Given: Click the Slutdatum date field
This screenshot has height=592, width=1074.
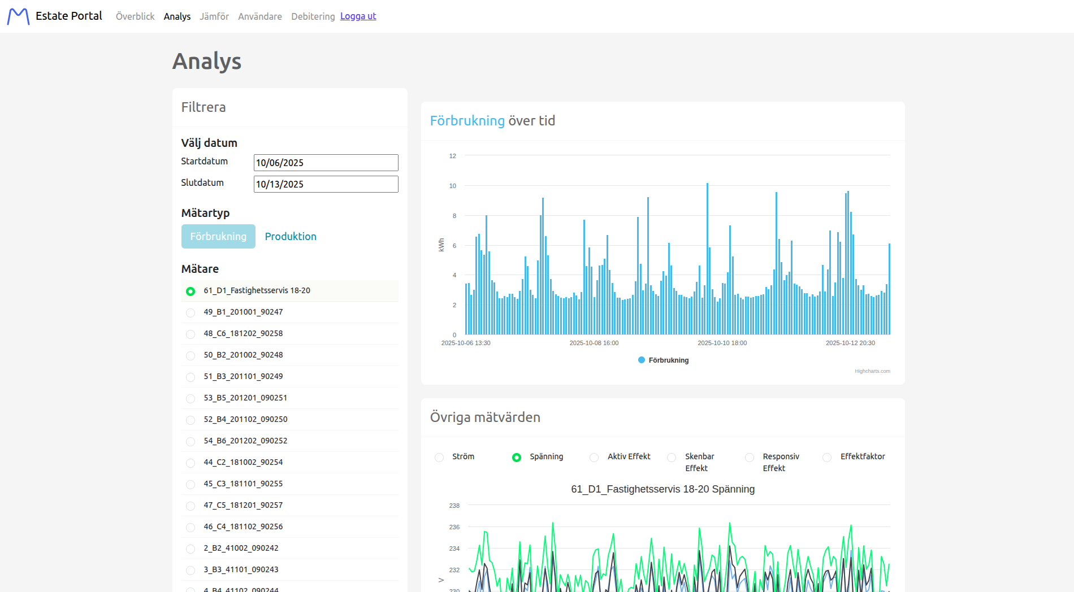Looking at the screenshot, I should [x=326, y=184].
